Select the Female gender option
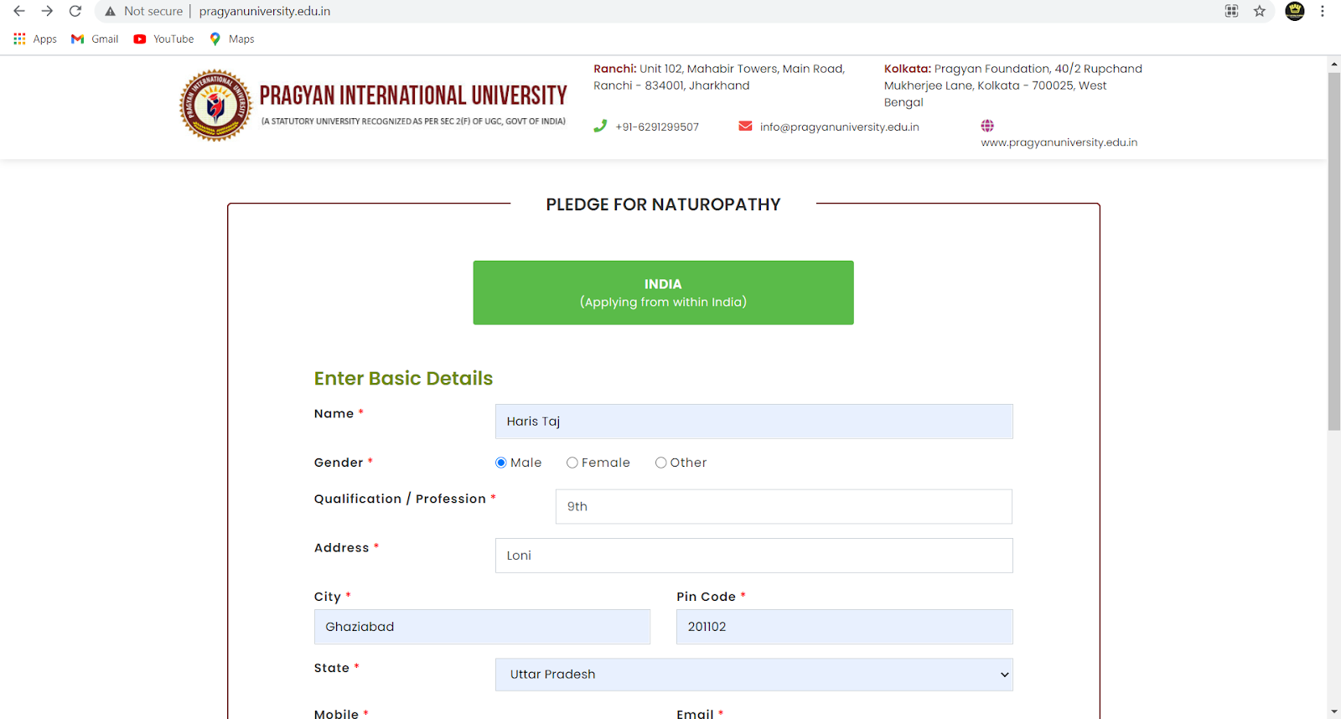 click(572, 463)
